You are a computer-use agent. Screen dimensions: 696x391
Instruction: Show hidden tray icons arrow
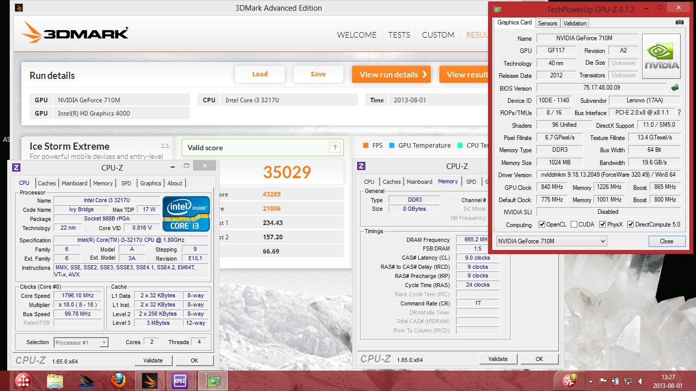click(x=591, y=381)
